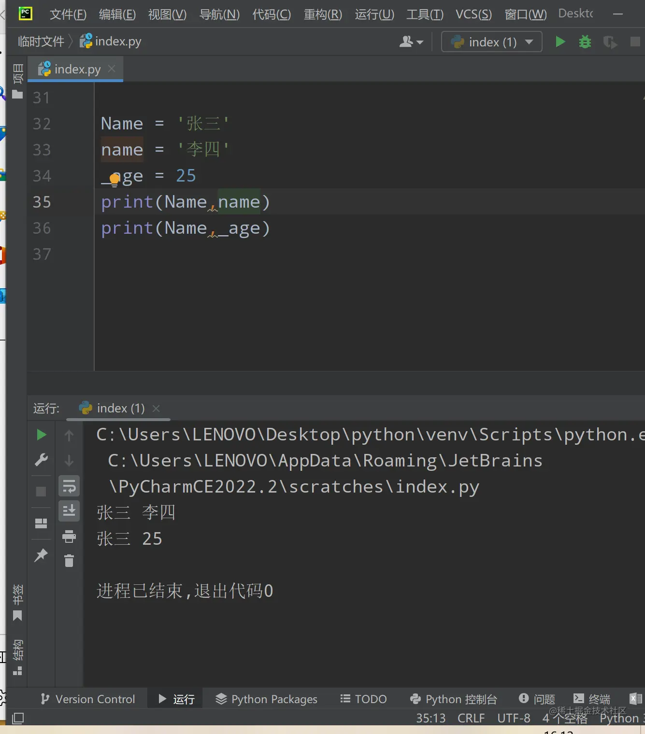Viewport: 645px width, 734px height.
Task: Open the 终端 tool window
Action: [592, 699]
